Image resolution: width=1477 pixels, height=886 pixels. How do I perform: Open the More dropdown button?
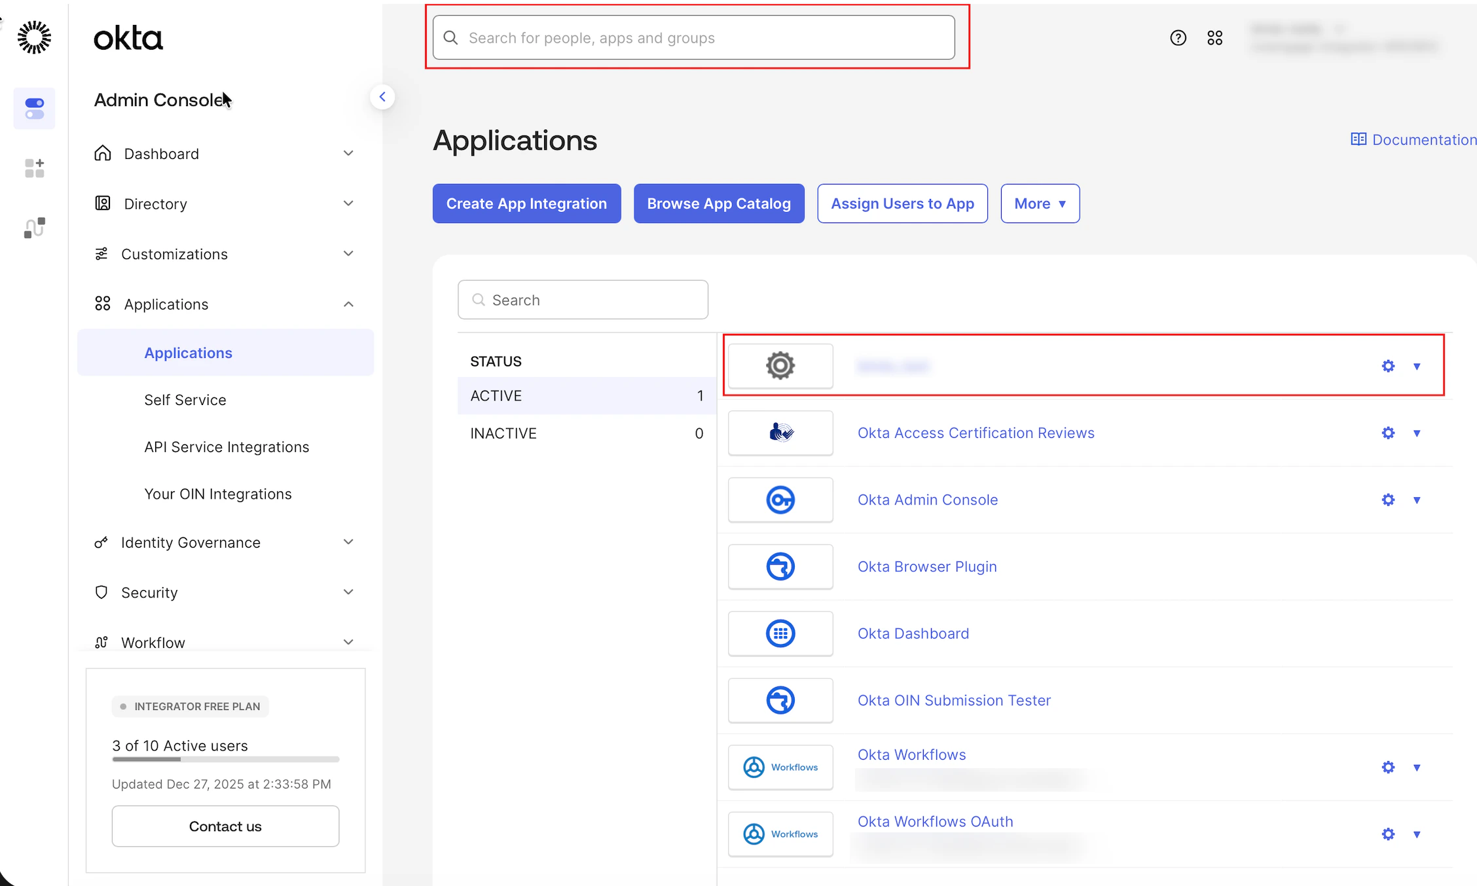pos(1039,204)
